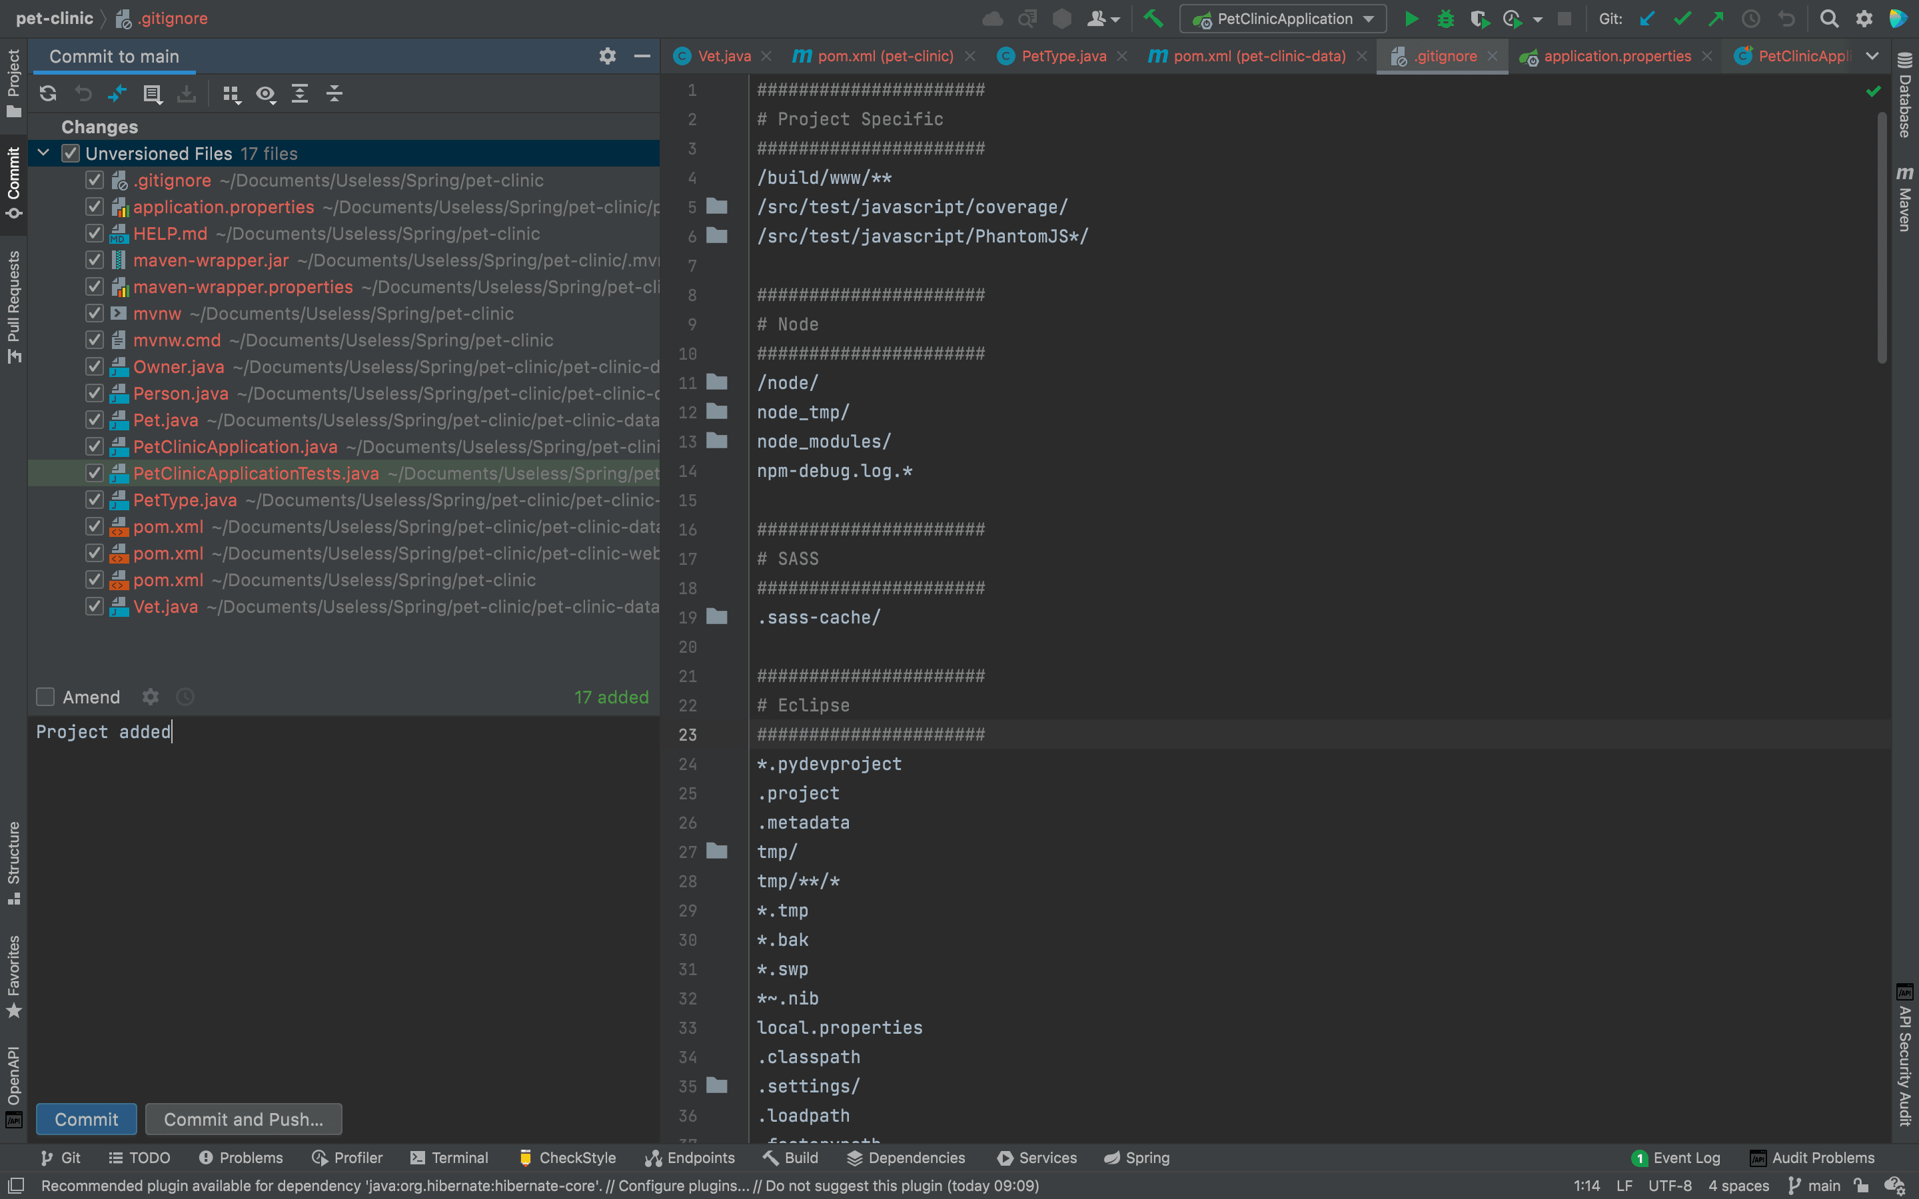Click the Git update project arrow icon
Screen dimensions: 1919x1199
pos(1648,18)
